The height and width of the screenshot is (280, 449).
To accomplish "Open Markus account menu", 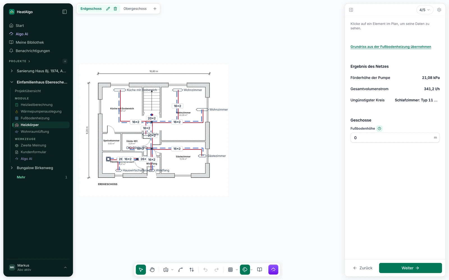I will (38, 267).
